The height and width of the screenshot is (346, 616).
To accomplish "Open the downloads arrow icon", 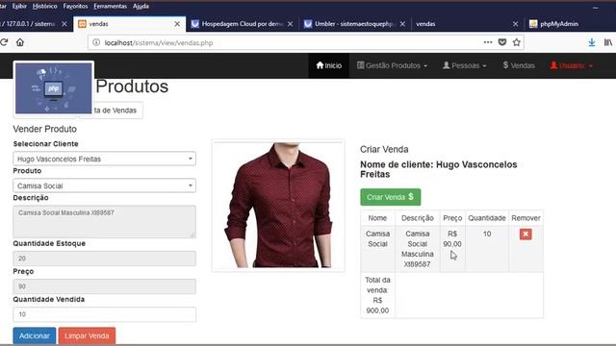I will (x=592, y=42).
